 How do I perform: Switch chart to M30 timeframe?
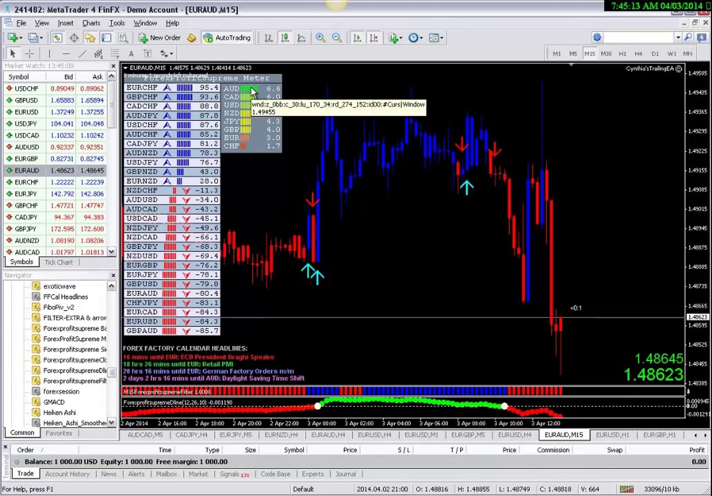click(606, 54)
